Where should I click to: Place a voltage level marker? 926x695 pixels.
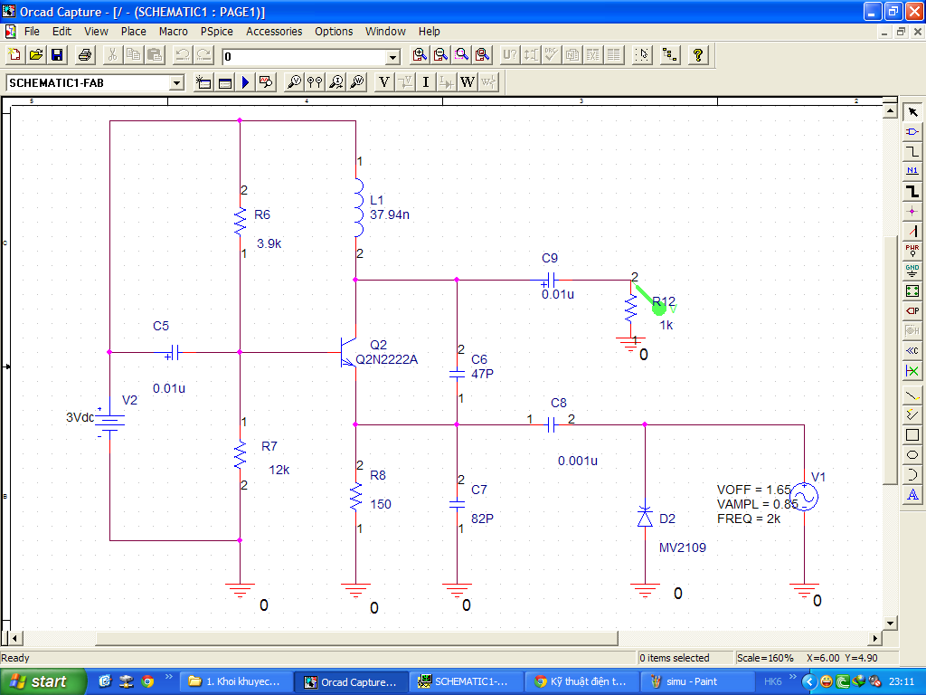(294, 82)
